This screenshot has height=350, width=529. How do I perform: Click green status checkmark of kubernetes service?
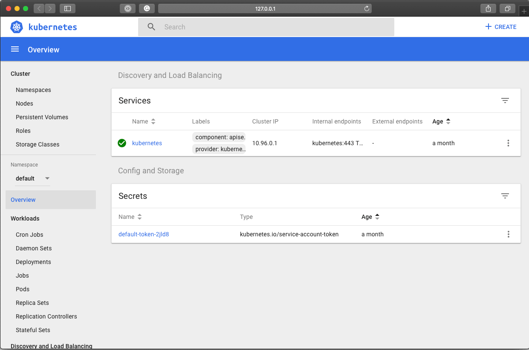pyautogui.click(x=122, y=143)
